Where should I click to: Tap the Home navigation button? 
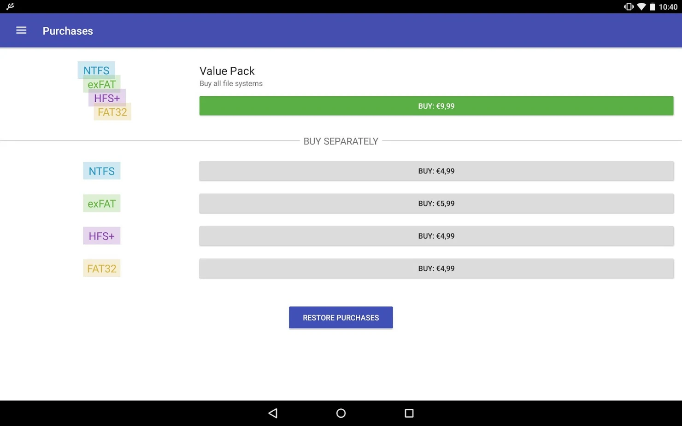click(341, 413)
